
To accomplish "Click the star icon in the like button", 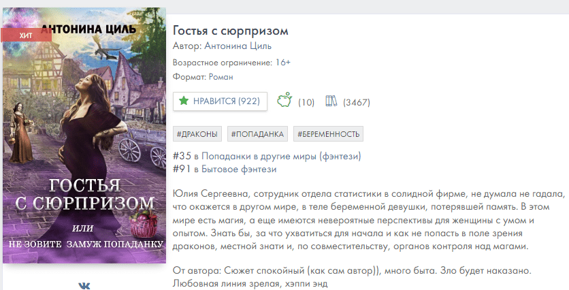I will pyautogui.click(x=184, y=101).
